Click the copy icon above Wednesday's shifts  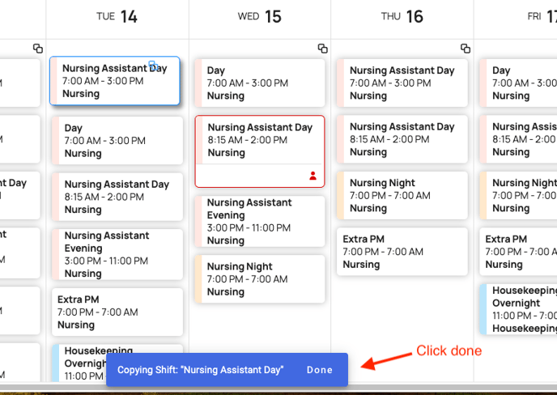point(322,49)
